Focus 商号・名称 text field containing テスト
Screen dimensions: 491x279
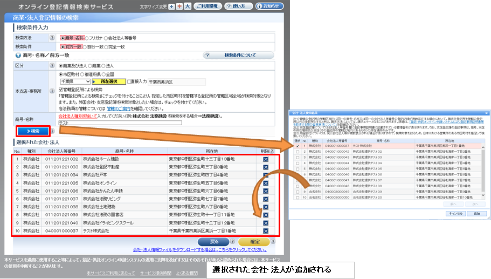120,123
